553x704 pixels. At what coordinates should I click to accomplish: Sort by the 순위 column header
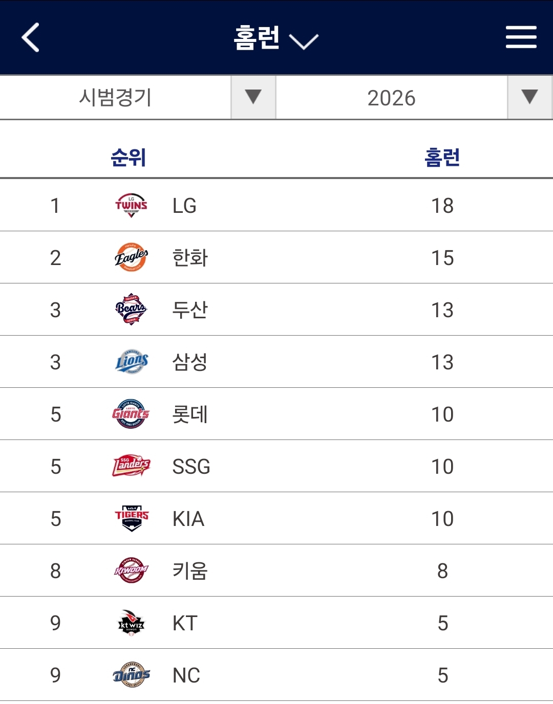[129, 157]
